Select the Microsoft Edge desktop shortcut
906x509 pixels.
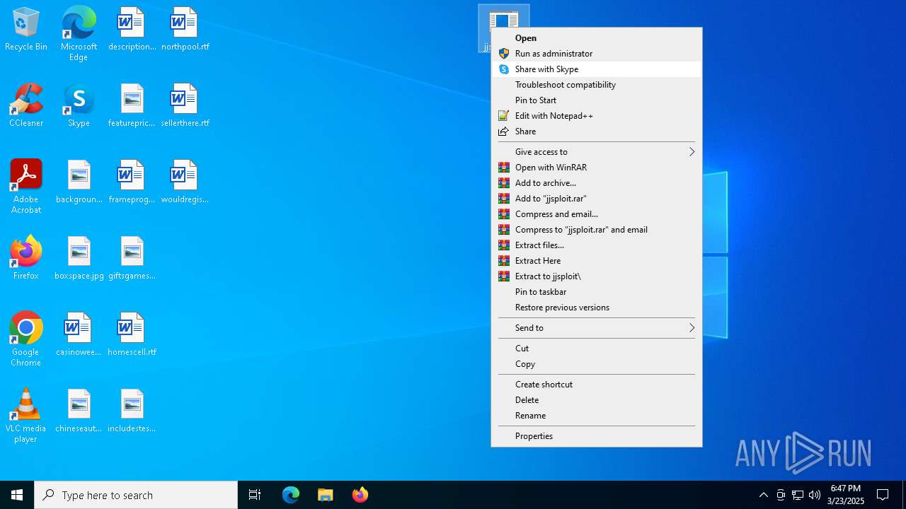pos(79,34)
